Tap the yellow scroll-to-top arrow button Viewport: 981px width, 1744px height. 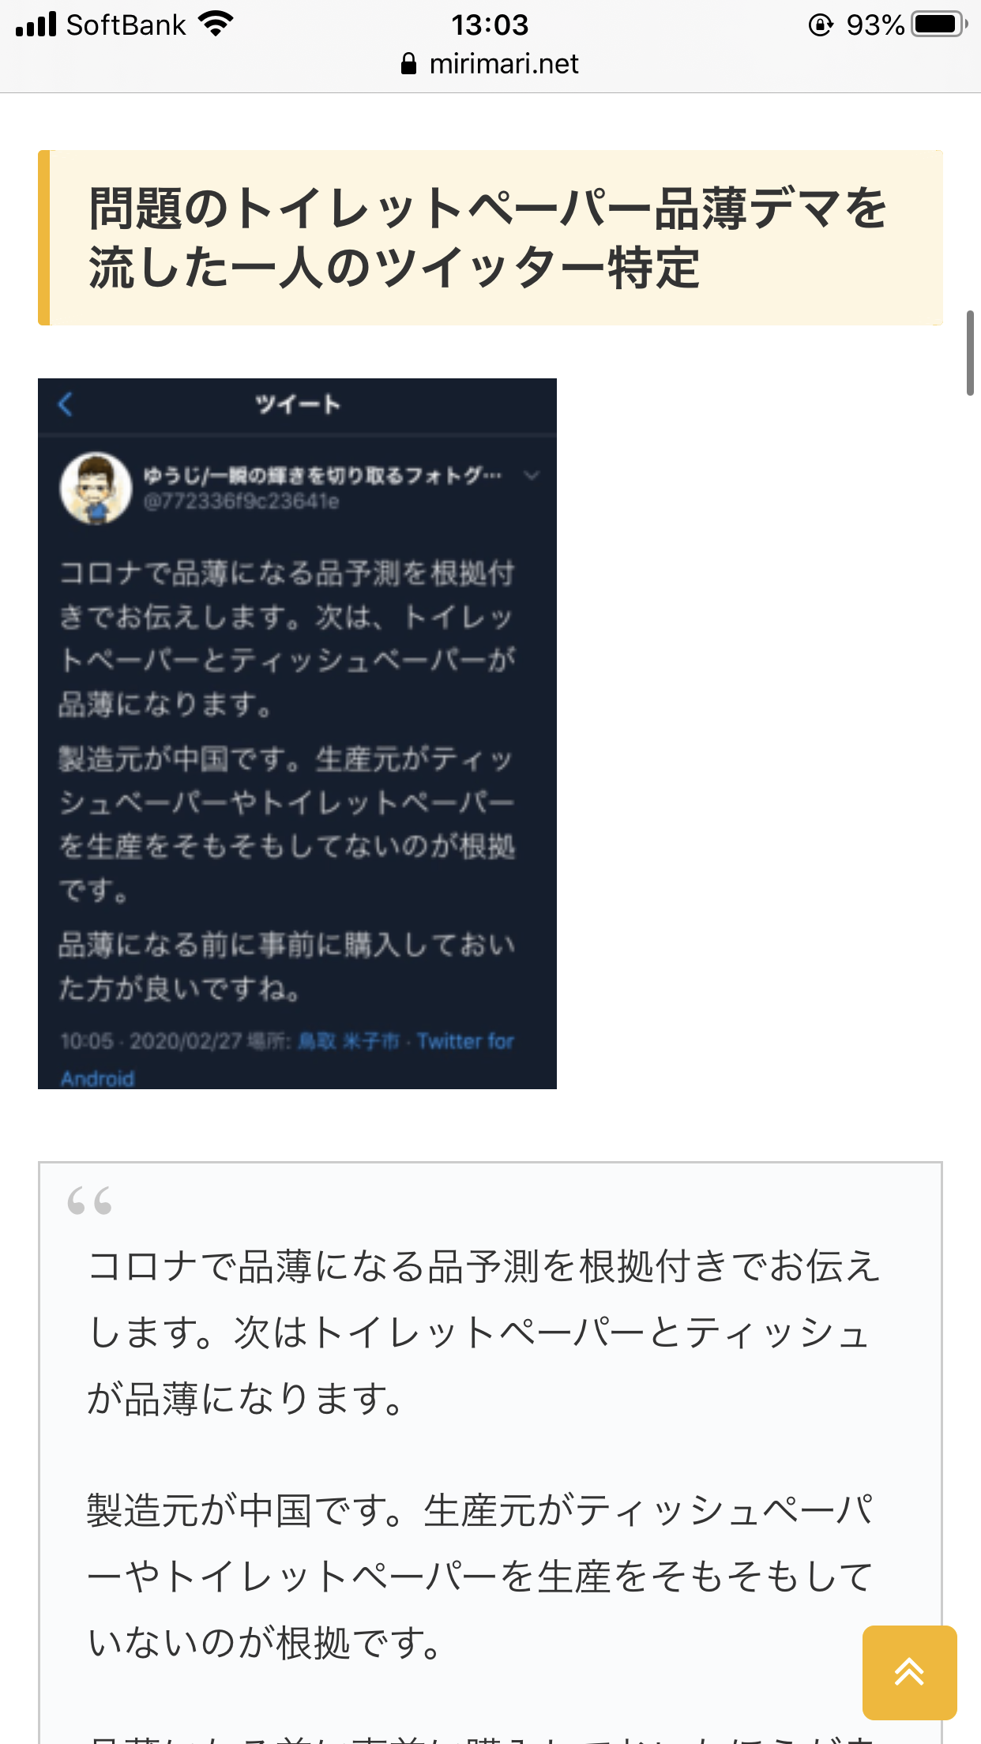tap(909, 1672)
